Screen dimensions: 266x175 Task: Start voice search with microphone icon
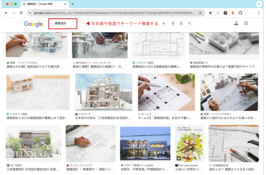[x=173, y=23]
